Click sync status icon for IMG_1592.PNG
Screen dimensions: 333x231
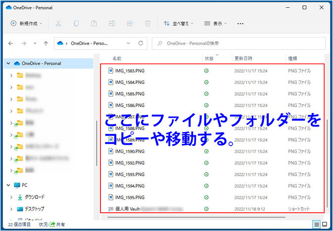tap(206, 163)
